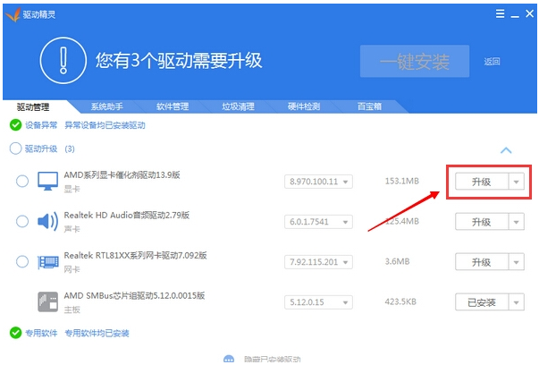
Task: Click the Driver Genius logo in title bar
Action: 13,12
